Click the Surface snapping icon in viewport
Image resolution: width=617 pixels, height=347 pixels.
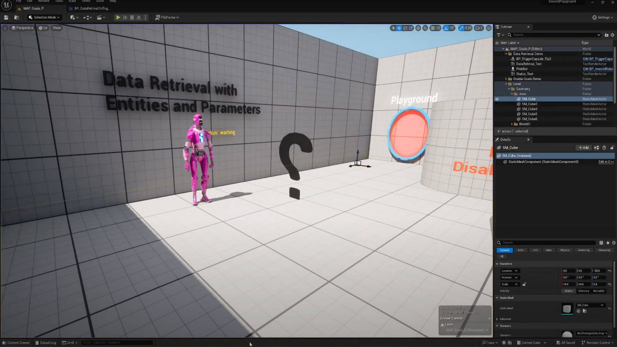(x=425, y=28)
